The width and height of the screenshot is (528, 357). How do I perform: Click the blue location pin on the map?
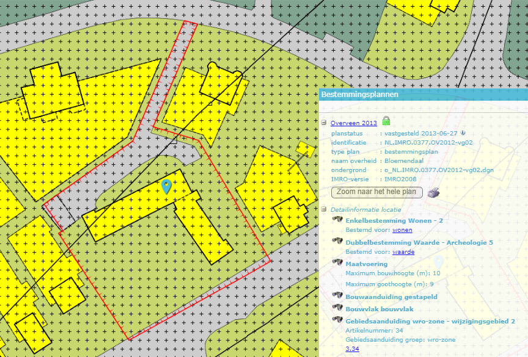[x=166, y=187]
